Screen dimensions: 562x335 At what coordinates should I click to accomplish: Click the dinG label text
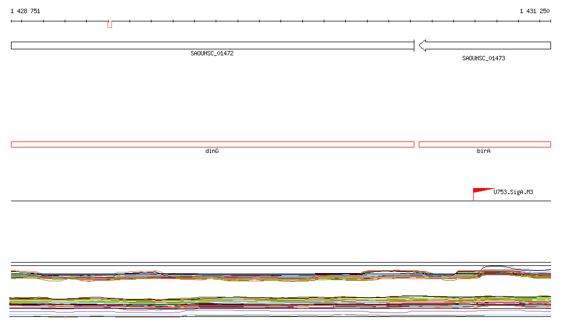(212, 151)
